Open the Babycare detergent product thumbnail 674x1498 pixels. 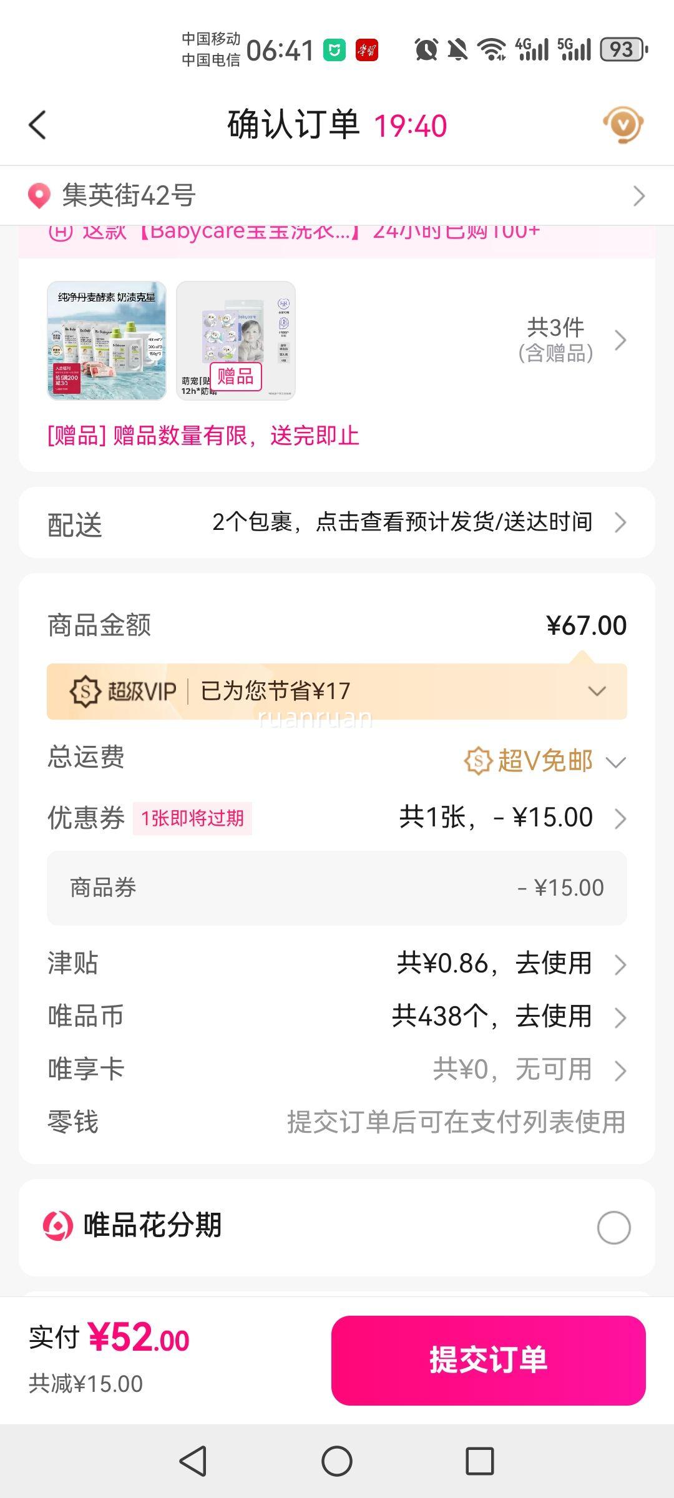107,341
